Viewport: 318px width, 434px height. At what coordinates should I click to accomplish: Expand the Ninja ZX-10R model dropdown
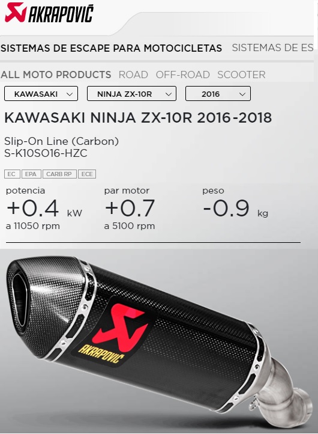[x=131, y=94]
